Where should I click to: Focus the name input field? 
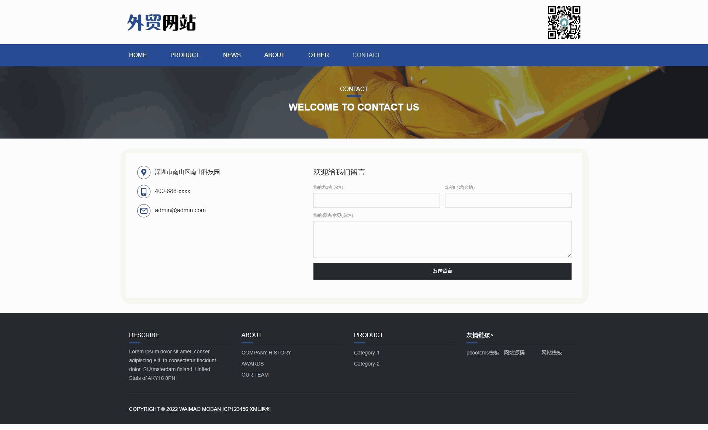[x=376, y=200]
